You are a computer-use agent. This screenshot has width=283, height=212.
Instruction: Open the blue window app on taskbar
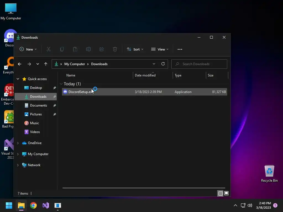58,205
